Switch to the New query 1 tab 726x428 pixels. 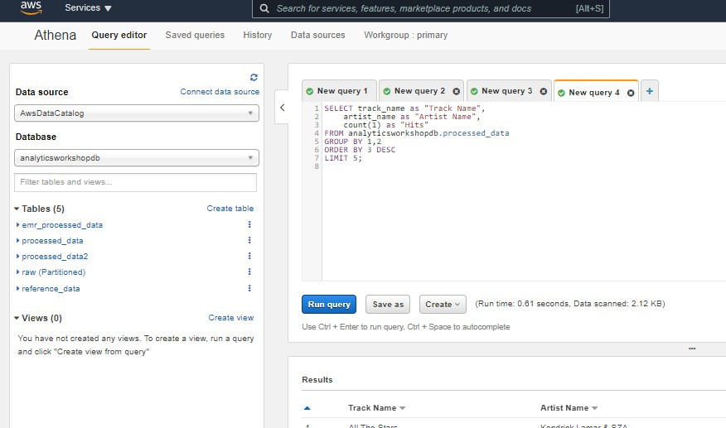[x=338, y=91]
